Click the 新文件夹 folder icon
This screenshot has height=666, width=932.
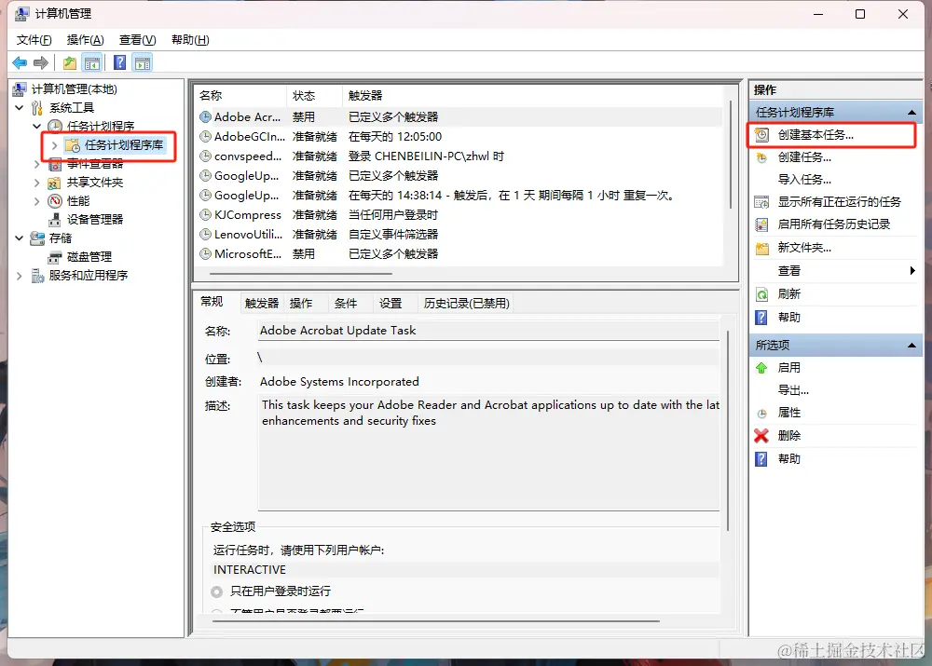point(761,248)
